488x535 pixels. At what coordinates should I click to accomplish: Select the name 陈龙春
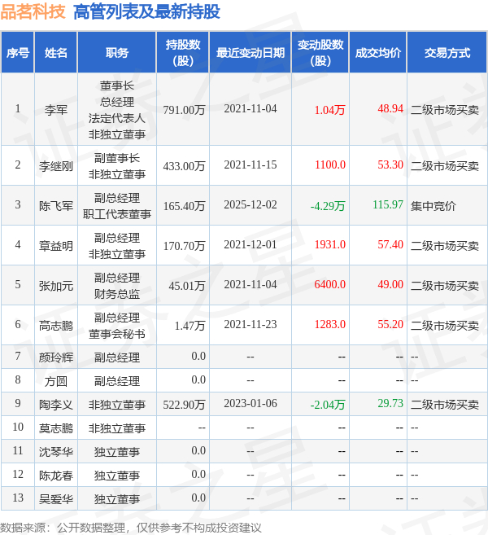click(56, 476)
